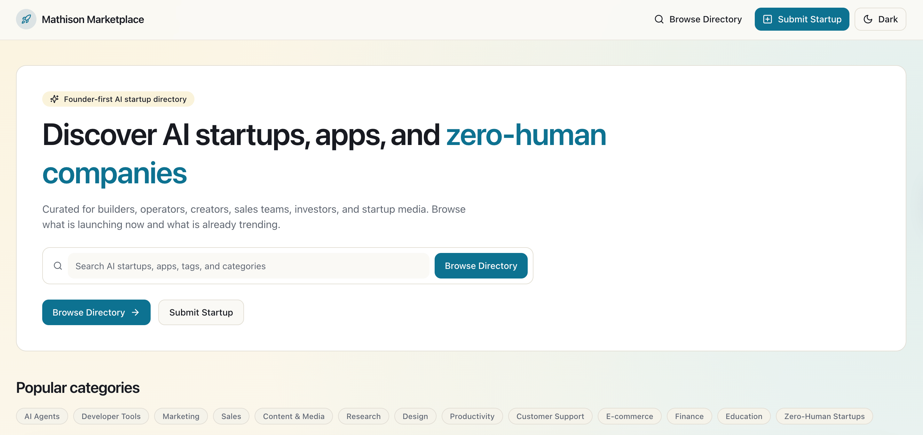Click the magnifier icon in header

pos(659,19)
